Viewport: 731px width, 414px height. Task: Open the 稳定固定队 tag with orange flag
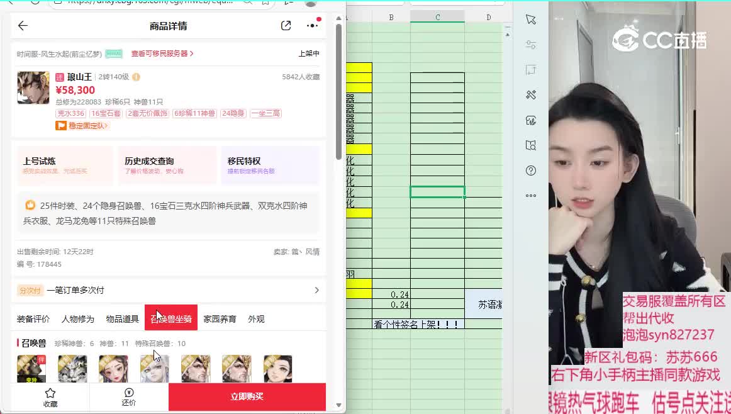click(82, 125)
